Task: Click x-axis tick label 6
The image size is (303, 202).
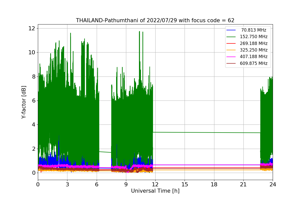Action: 96,185
